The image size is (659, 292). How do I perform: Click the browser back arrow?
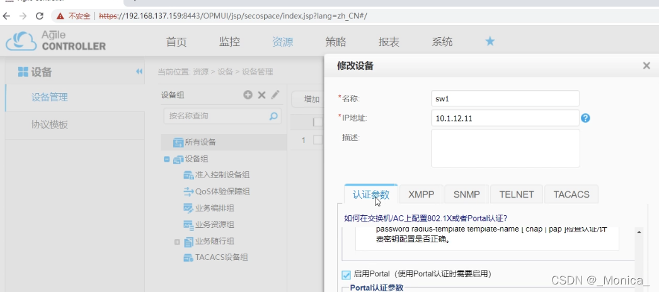(x=6, y=16)
